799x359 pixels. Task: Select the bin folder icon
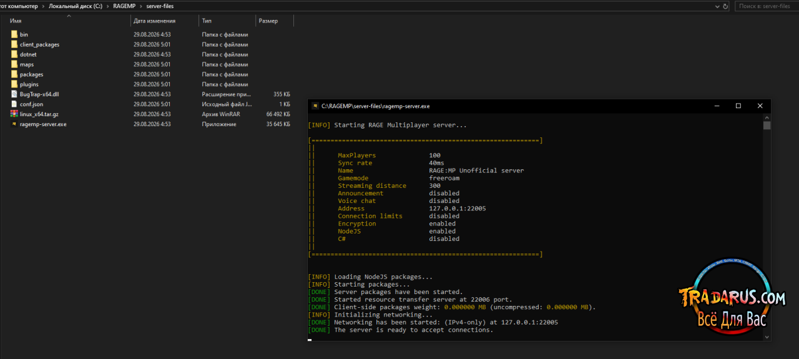coord(14,34)
